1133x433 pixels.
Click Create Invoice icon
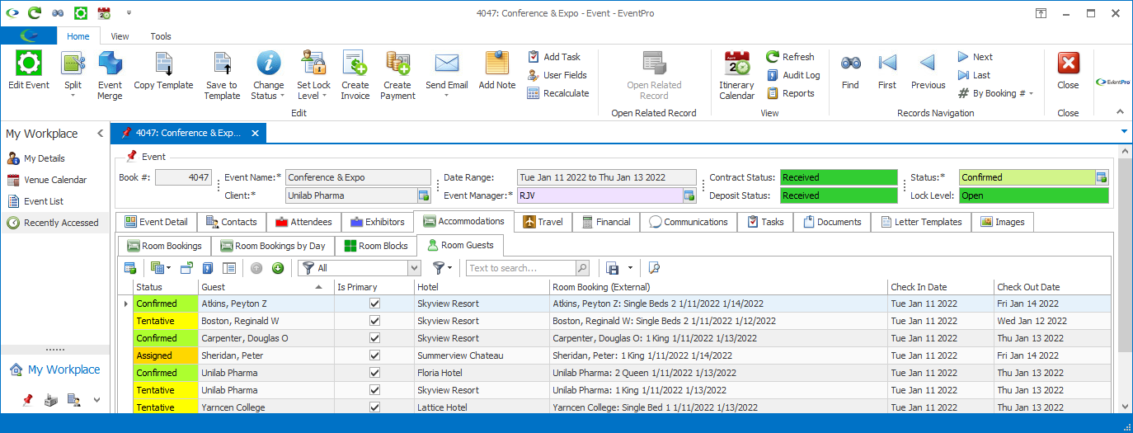pos(355,64)
